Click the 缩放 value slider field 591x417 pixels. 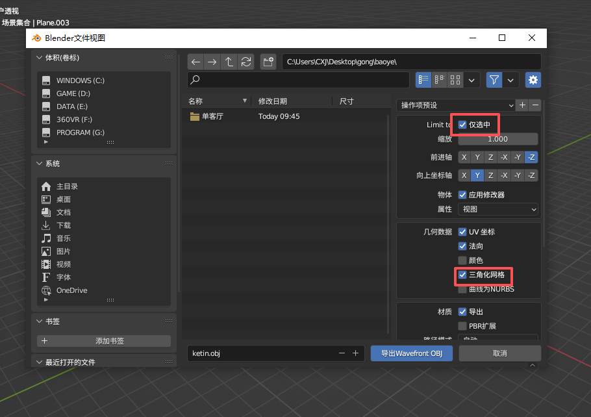point(498,139)
